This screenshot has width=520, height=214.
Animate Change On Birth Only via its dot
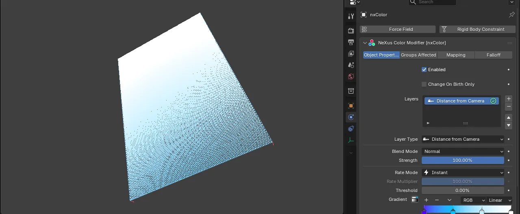[x=509, y=84]
